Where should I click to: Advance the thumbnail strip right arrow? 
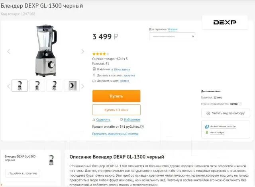(82, 86)
